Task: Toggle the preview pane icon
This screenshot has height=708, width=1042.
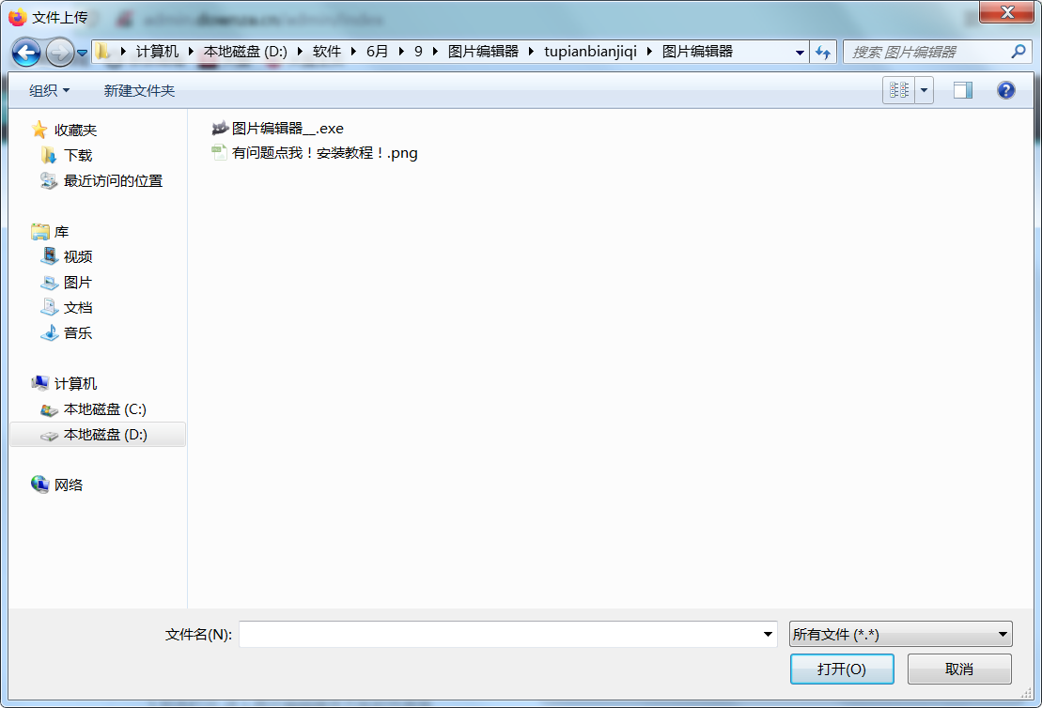Action: (x=962, y=90)
